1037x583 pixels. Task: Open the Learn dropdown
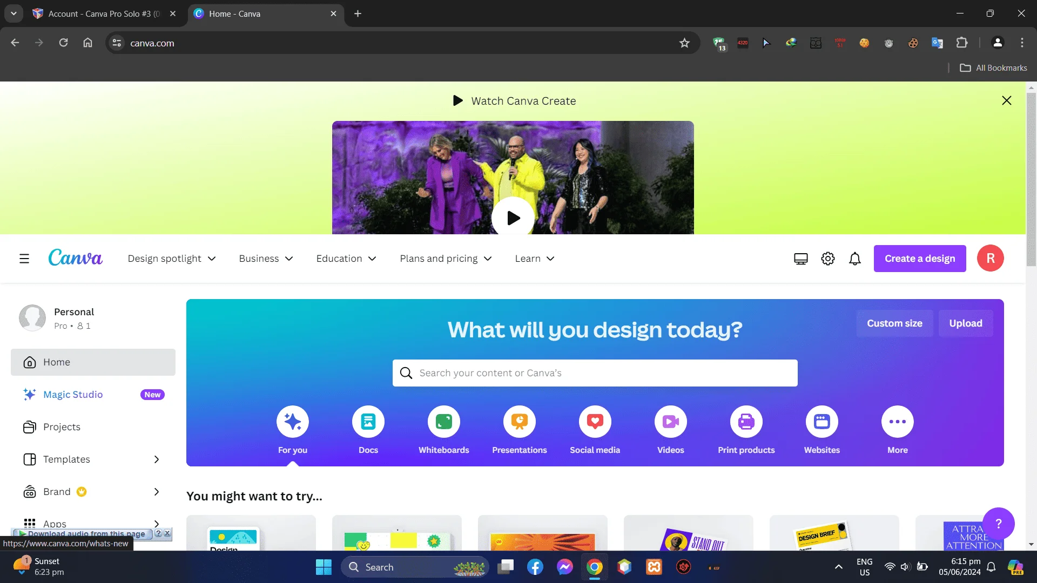pos(535,259)
